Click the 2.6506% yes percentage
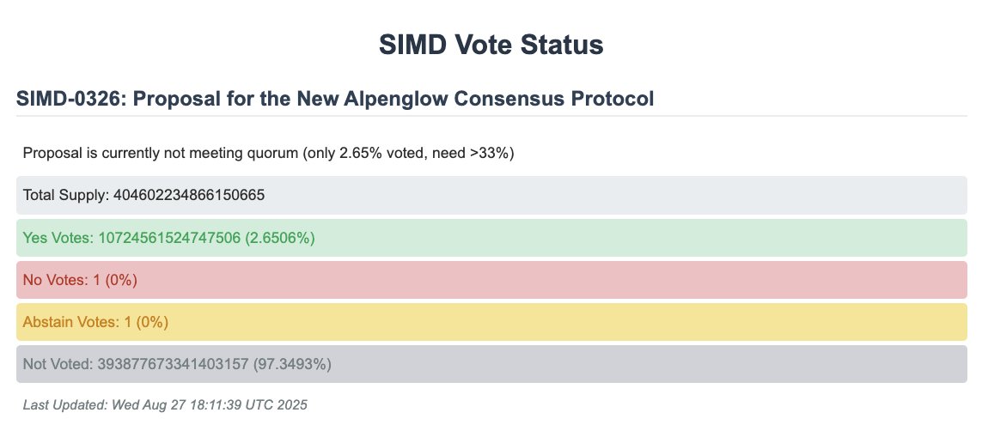982x425 pixels. pyautogui.click(x=280, y=238)
